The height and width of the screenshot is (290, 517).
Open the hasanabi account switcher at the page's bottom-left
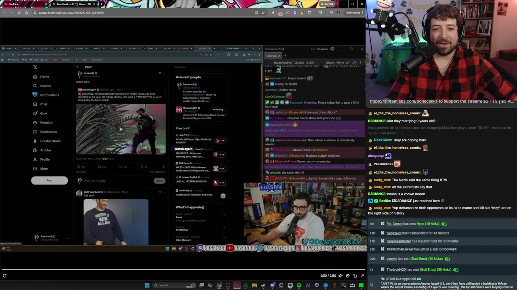[51, 238]
